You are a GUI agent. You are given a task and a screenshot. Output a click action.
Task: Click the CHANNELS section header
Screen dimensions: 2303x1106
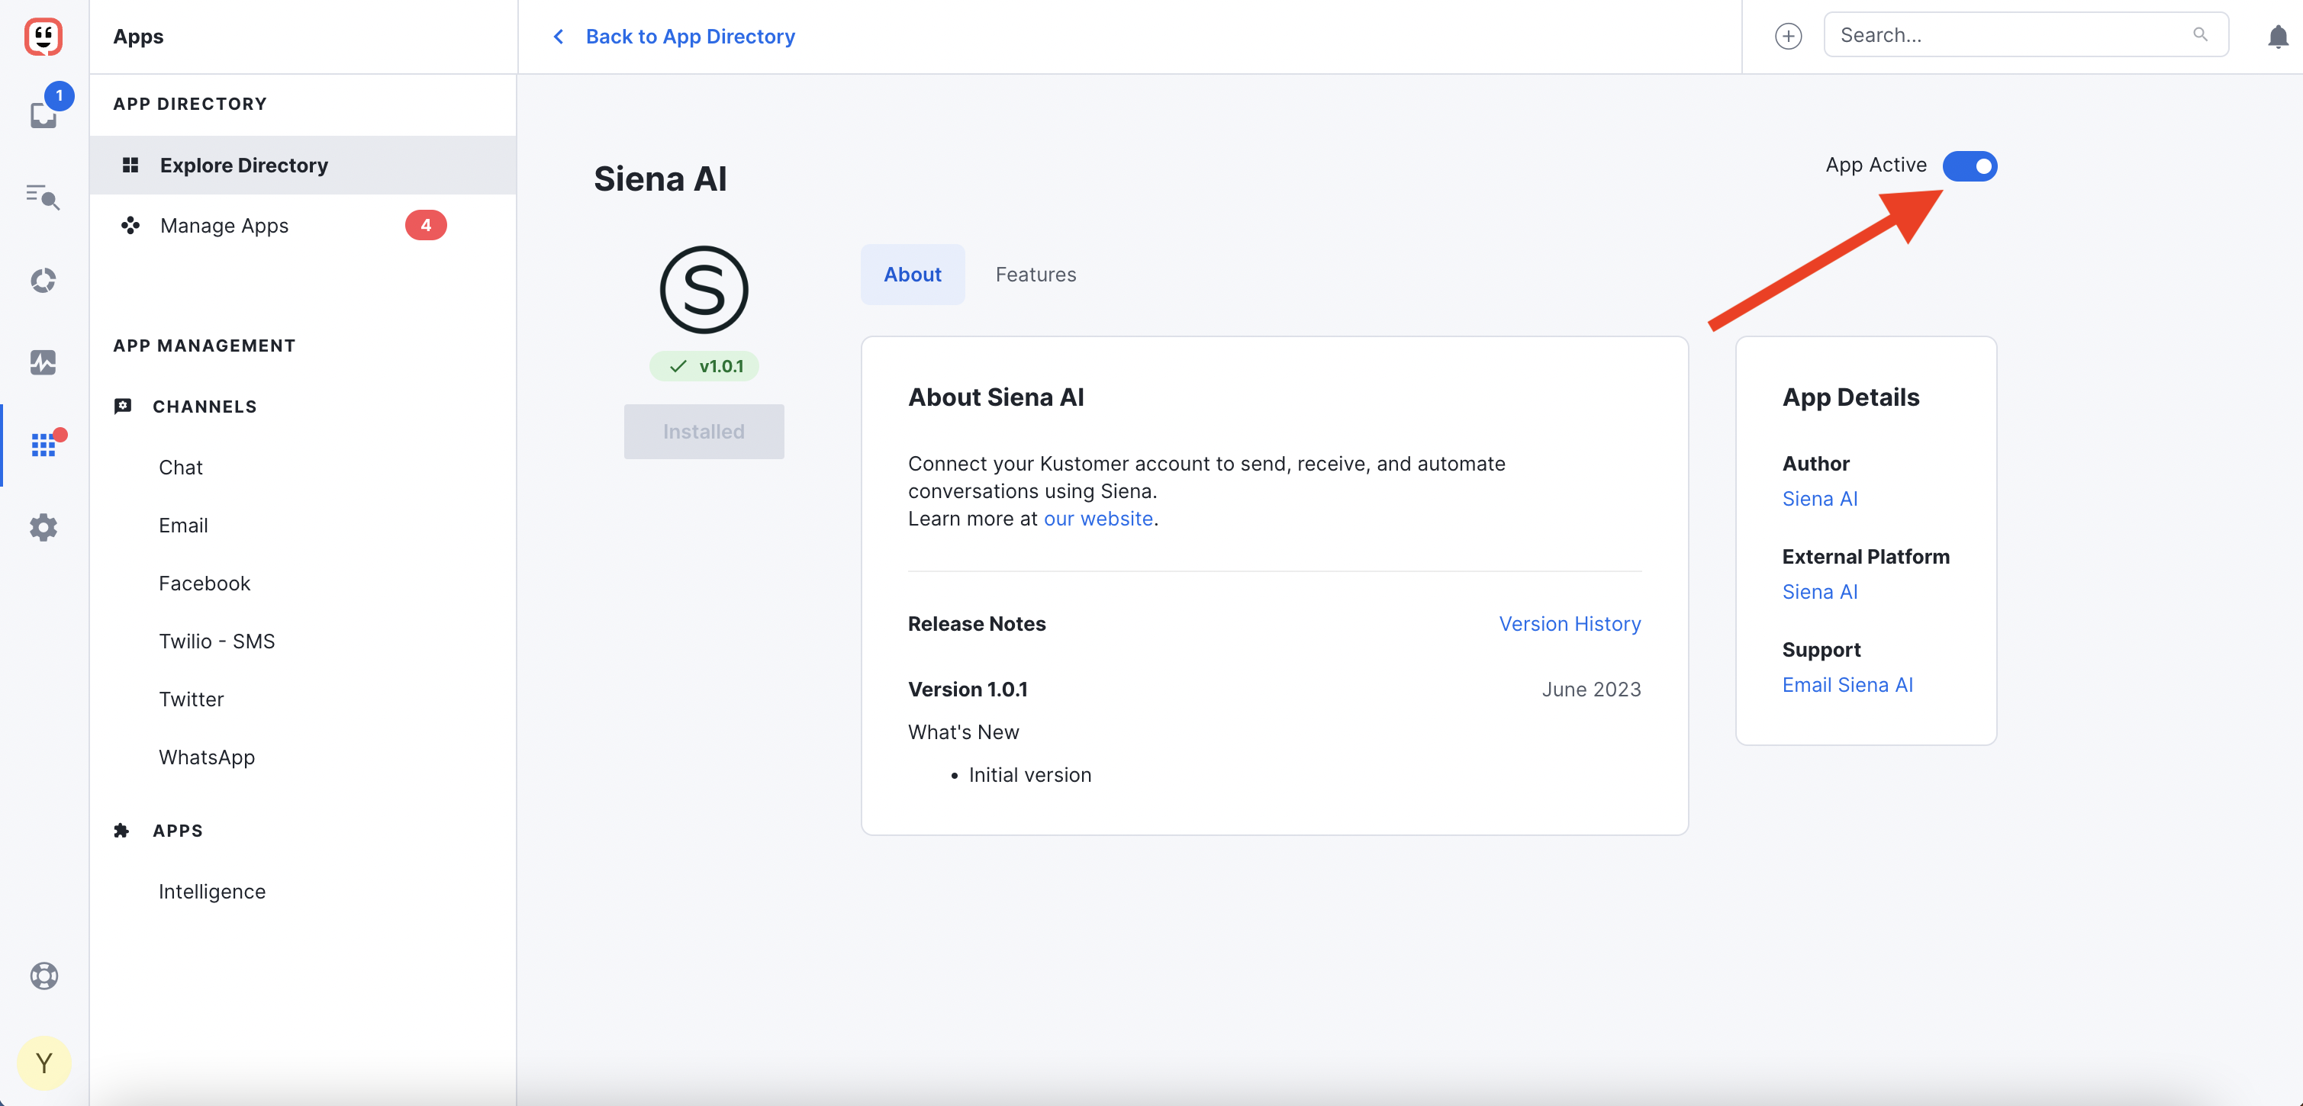[x=204, y=407]
